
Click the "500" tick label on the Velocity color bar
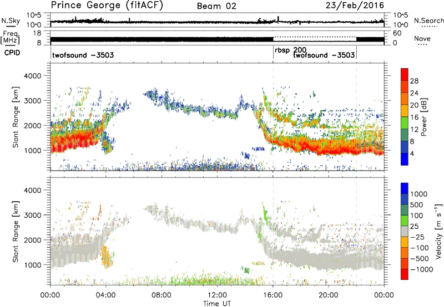pyautogui.click(x=417, y=204)
